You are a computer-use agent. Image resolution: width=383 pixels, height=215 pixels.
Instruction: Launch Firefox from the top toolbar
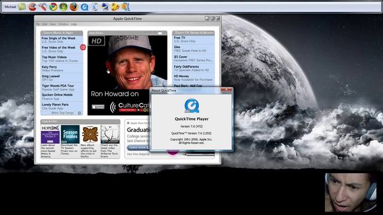click(74, 7)
